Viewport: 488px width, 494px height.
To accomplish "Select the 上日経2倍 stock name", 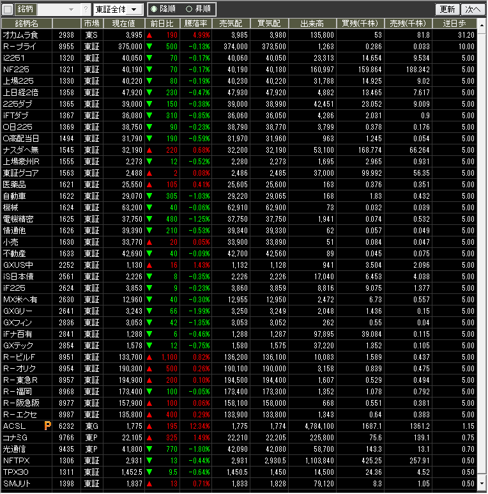I will 20,92.
